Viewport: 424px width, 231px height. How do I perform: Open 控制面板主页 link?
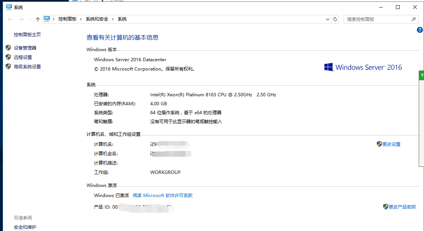pos(27,34)
